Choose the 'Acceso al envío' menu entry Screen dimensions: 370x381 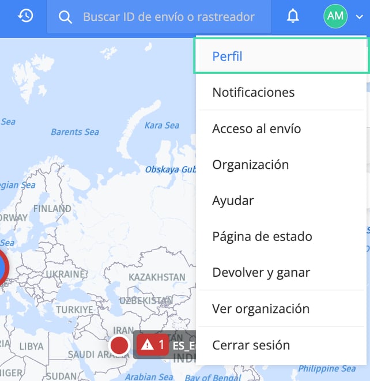click(x=256, y=129)
